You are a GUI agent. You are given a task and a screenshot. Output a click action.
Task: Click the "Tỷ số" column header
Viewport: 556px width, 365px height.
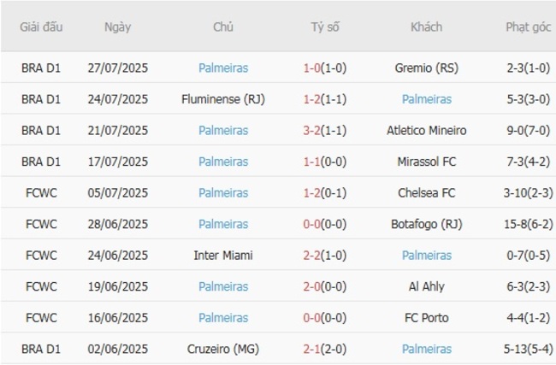tap(325, 26)
